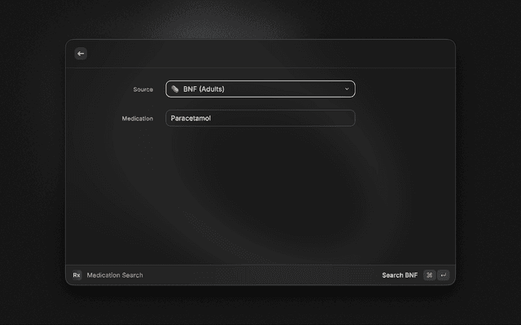Click the Source field label

[142, 89]
